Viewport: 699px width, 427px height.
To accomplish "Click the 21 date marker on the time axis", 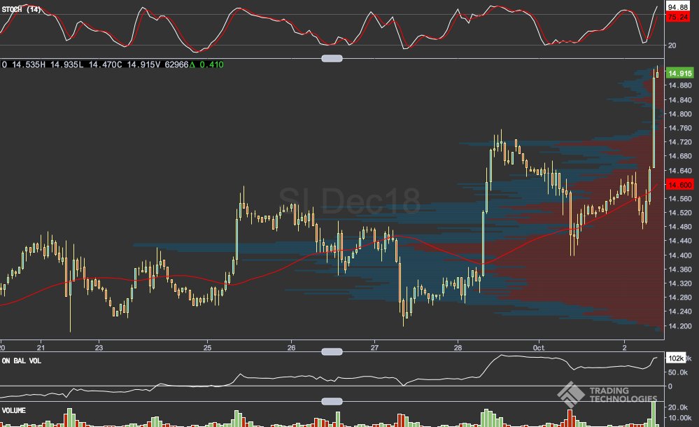I will point(41,348).
